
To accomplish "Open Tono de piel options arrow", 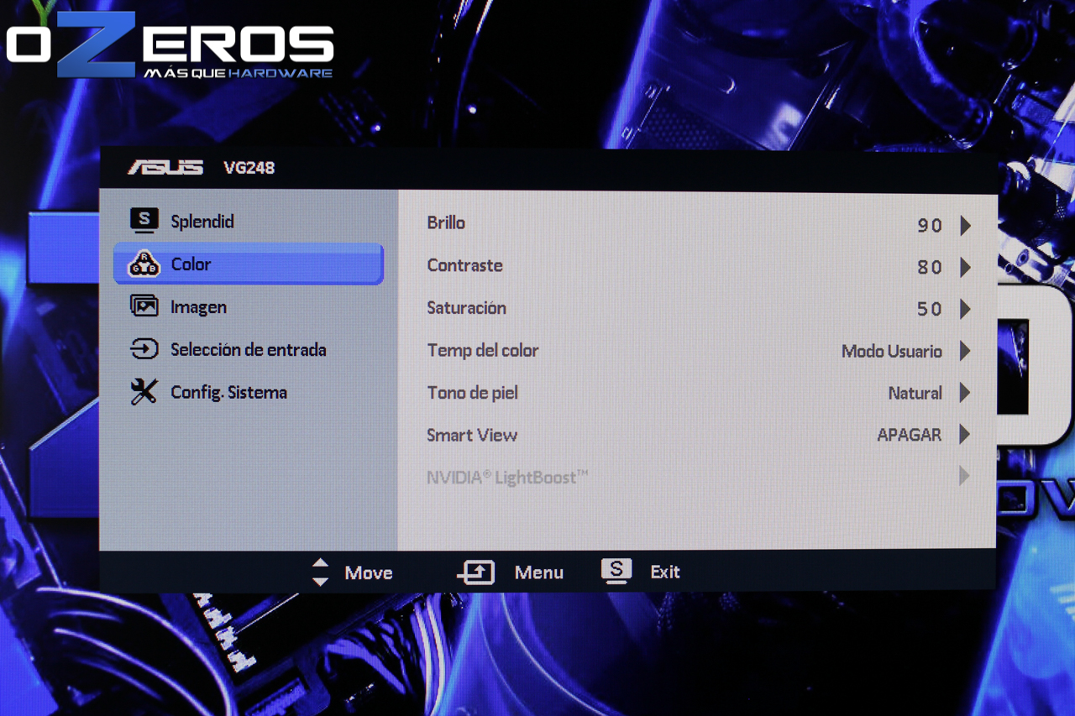I will (x=965, y=393).
